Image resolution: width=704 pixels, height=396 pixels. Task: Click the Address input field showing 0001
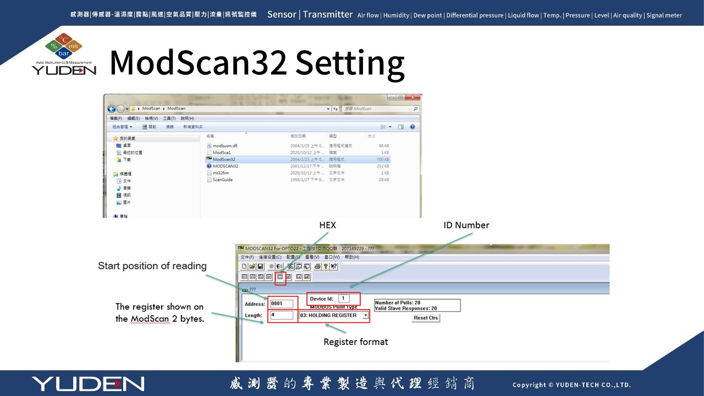(282, 304)
